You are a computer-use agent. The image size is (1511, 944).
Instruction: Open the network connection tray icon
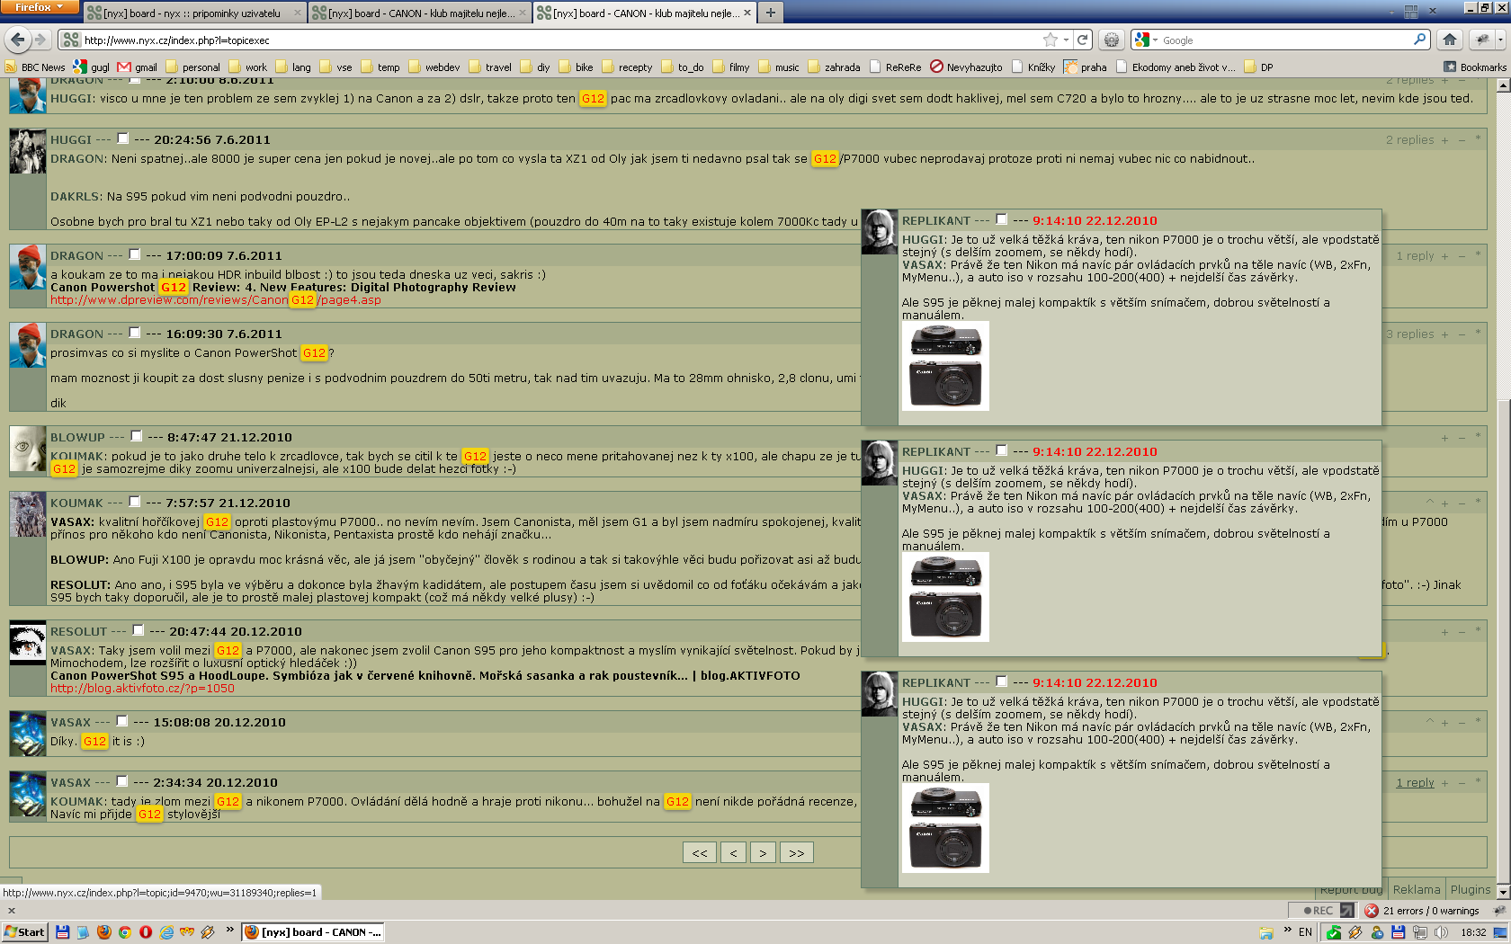coord(1420,932)
